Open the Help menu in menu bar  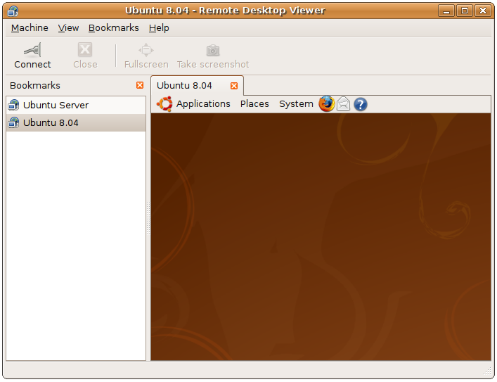(x=159, y=28)
